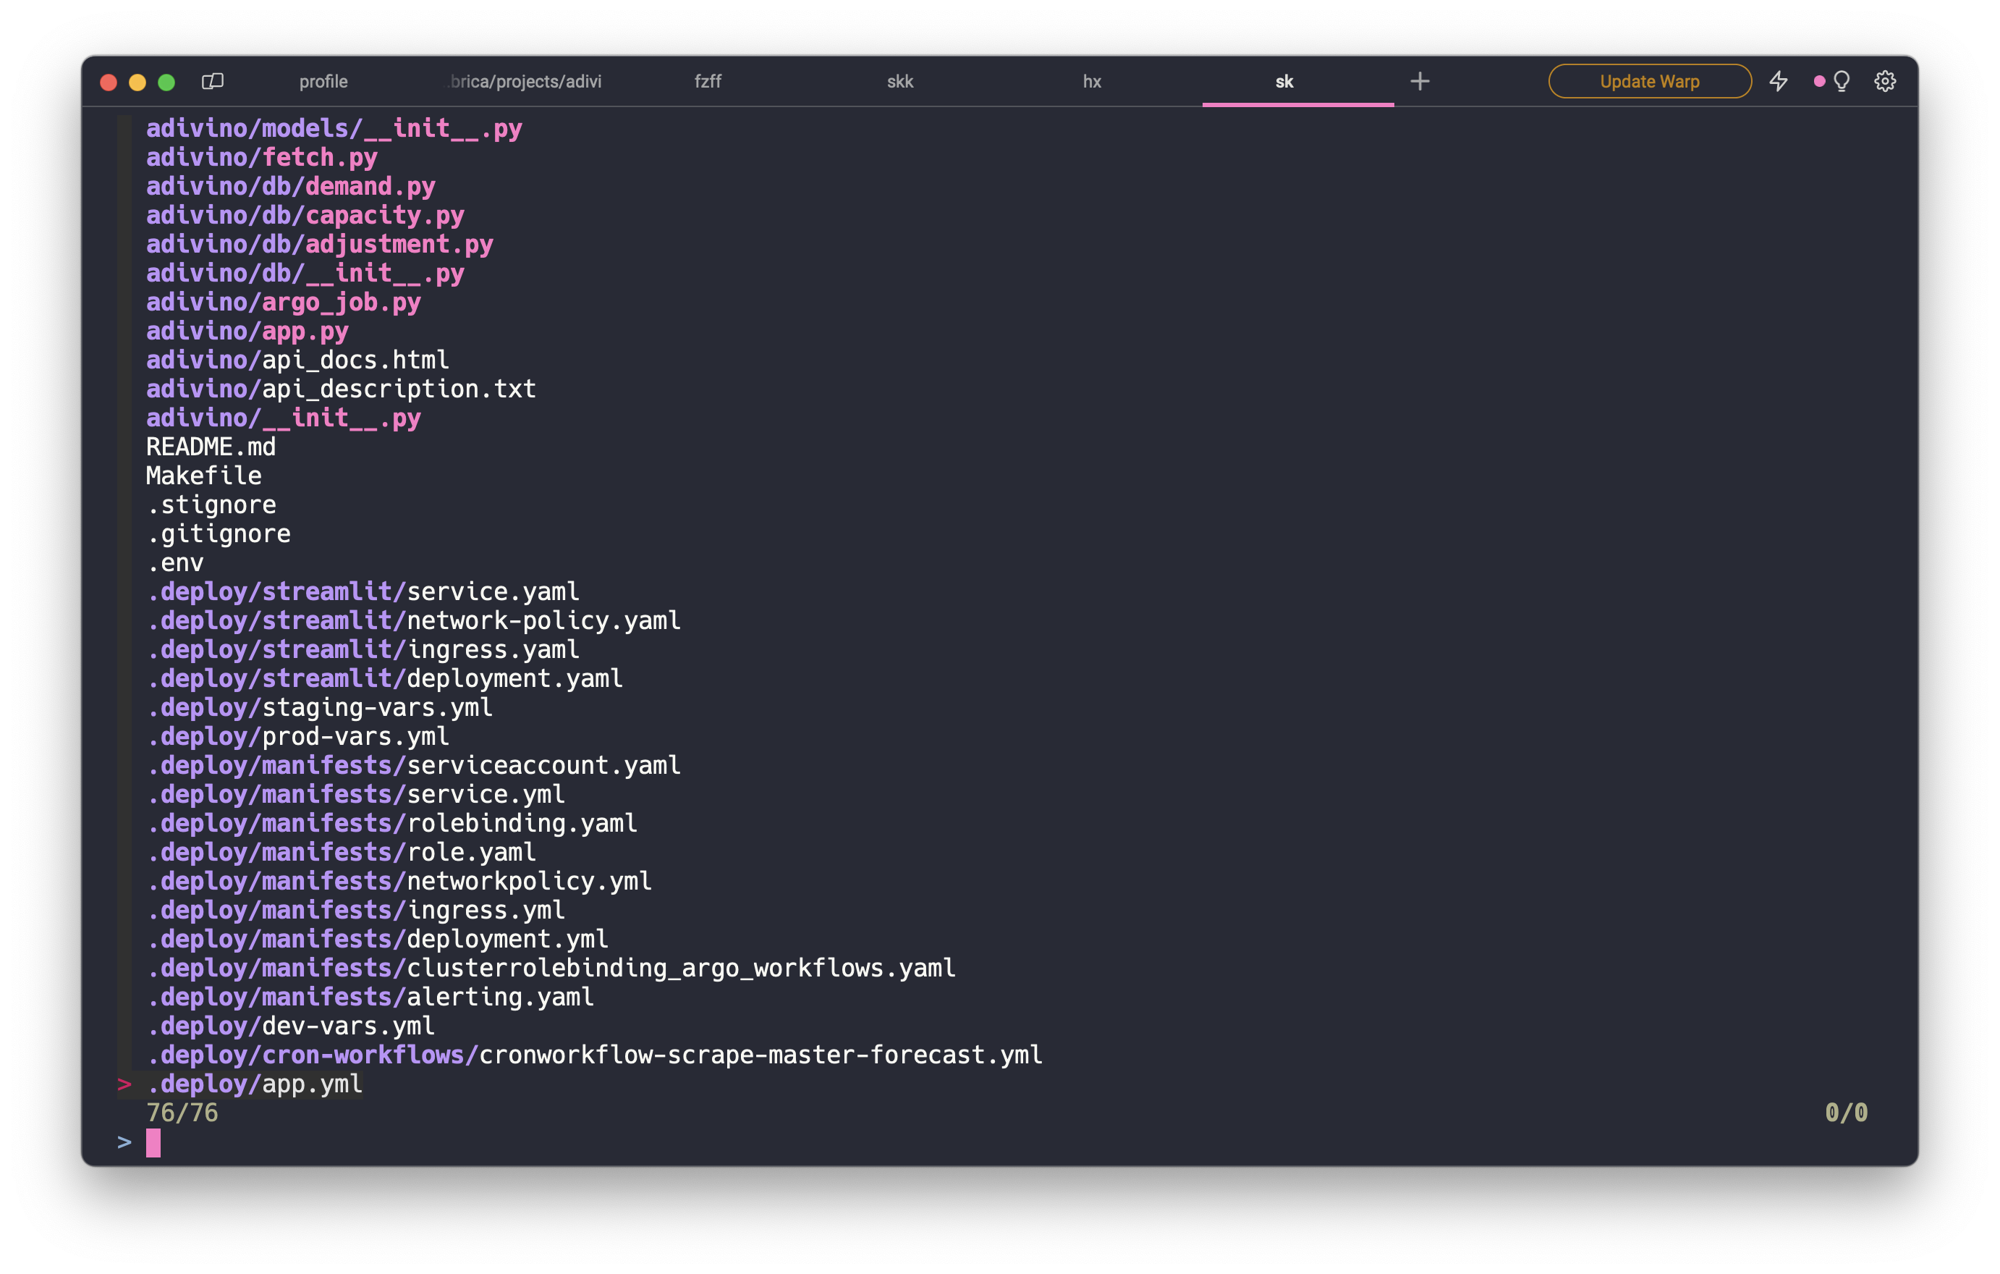Screen dimensions: 2000x1274
Task: Click the lightning bolt Warp actions icon
Action: (1779, 80)
